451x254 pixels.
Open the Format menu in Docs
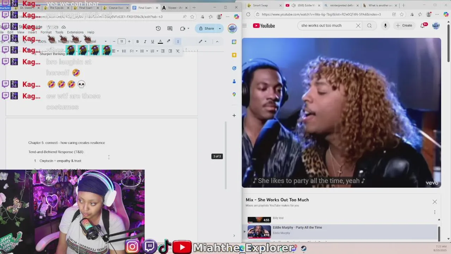pos(46,32)
